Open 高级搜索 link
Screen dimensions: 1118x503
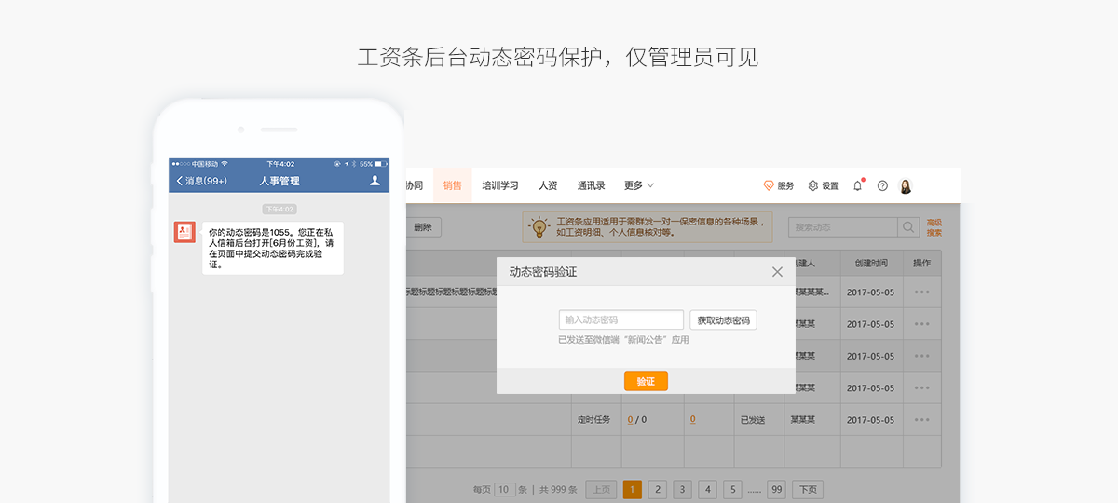point(934,227)
